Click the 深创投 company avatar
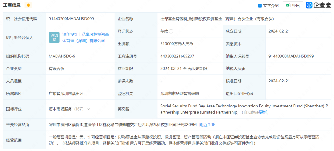334x151 pixels. 54,37
